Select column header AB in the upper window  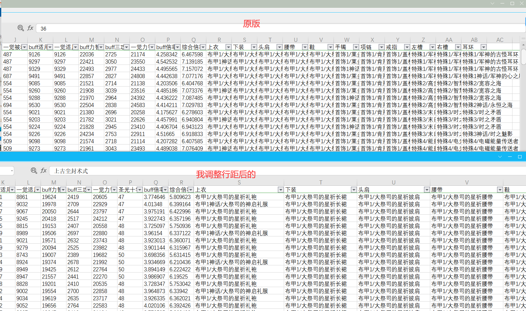[x=474, y=40]
